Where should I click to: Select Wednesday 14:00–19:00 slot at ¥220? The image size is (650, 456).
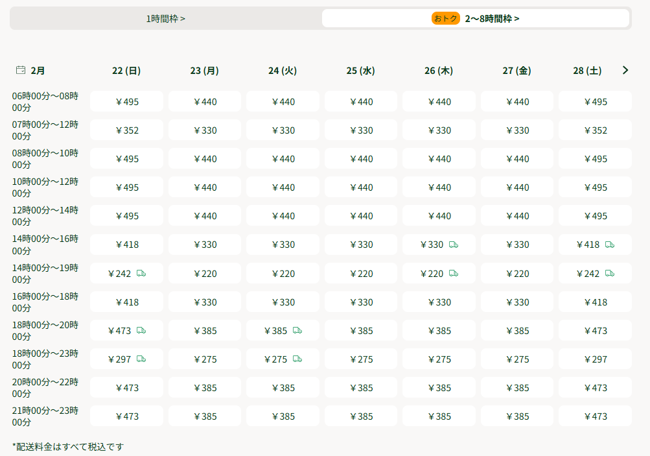tap(361, 274)
